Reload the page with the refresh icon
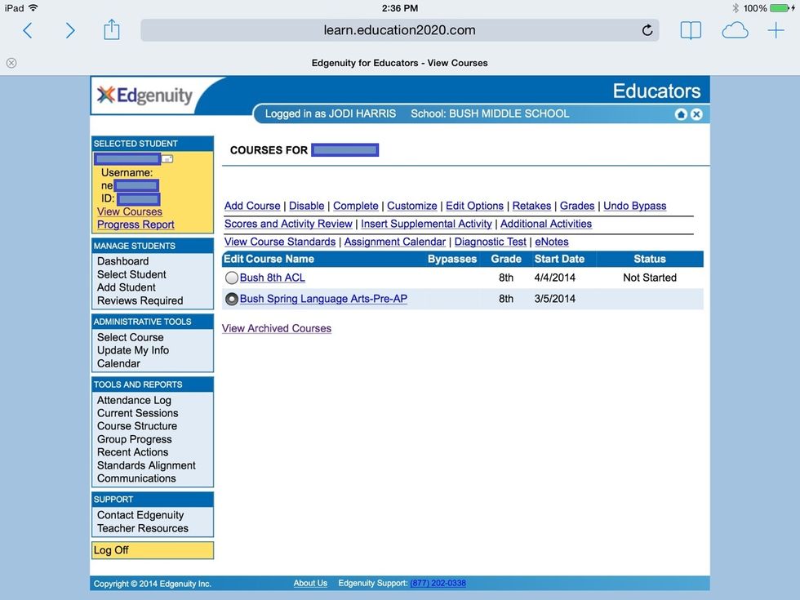Image resolution: width=800 pixels, height=600 pixels. tap(647, 30)
